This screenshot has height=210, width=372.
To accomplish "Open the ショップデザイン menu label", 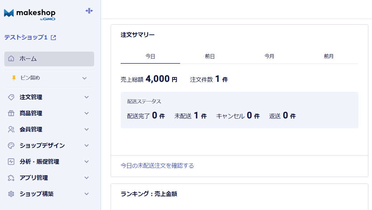I will tap(42, 145).
